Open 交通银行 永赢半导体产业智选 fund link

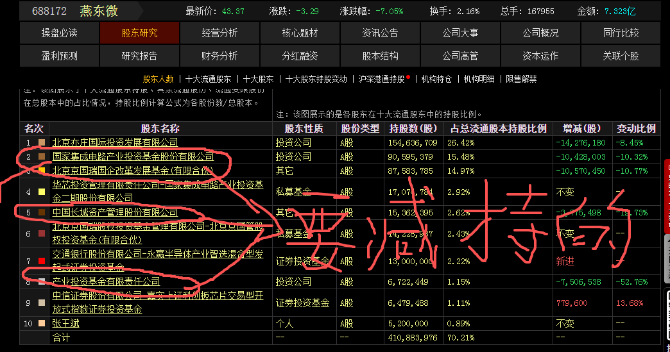tap(158, 260)
